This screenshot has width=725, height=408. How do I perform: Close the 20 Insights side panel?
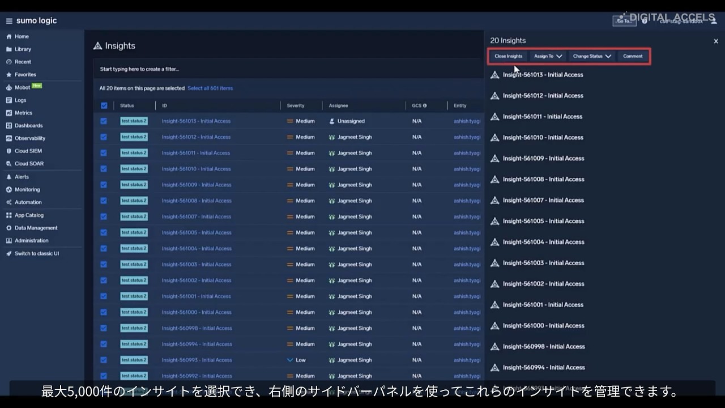coord(716,41)
